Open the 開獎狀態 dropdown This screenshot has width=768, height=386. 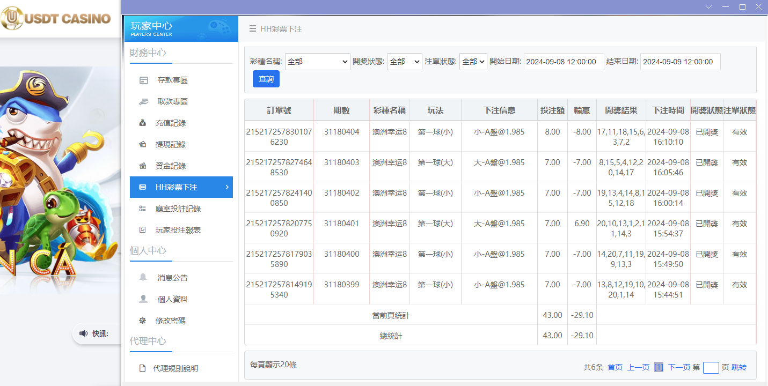pyautogui.click(x=404, y=62)
